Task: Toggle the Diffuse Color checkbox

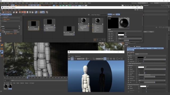Action: (x=136, y=58)
